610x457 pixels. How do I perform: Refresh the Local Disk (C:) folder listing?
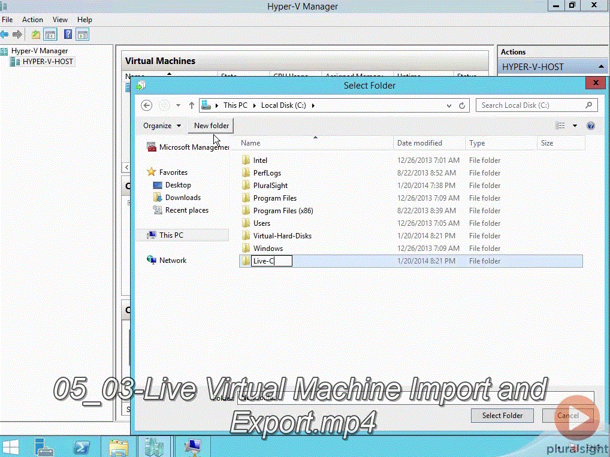pyautogui.click(x=462, y=105)
